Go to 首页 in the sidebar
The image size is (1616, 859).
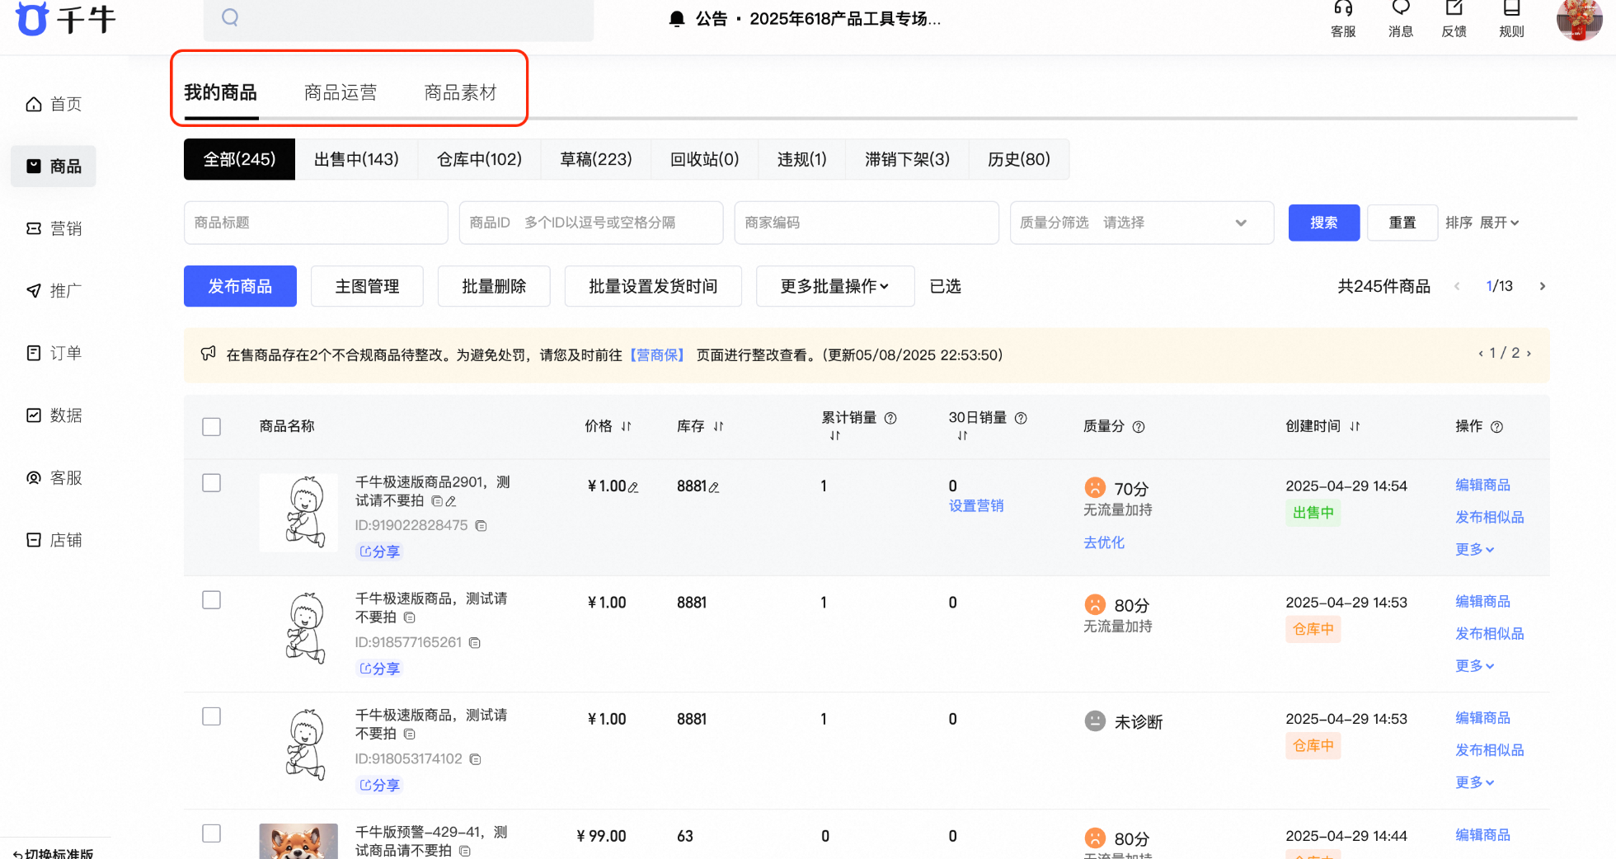[x=54, y=104]
